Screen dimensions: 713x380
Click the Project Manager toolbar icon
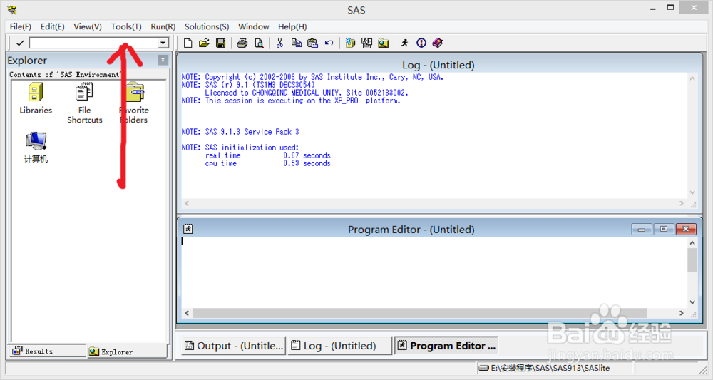point(366,43)
